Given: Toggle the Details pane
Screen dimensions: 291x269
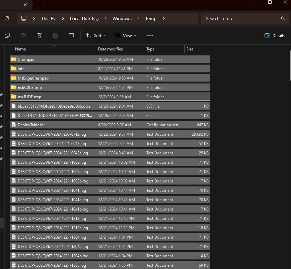Looking at the screenshot, I should [275, 35].
